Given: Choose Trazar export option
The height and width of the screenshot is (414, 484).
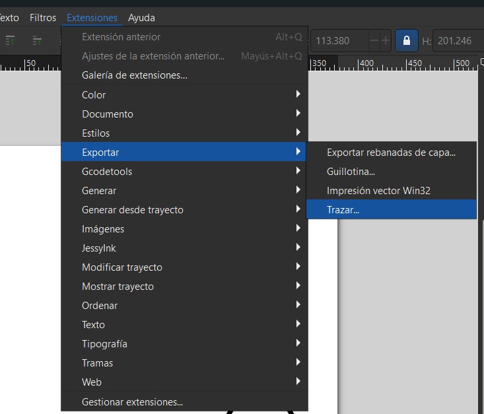Looking at the screenshot, I should [x=392, y=209].
